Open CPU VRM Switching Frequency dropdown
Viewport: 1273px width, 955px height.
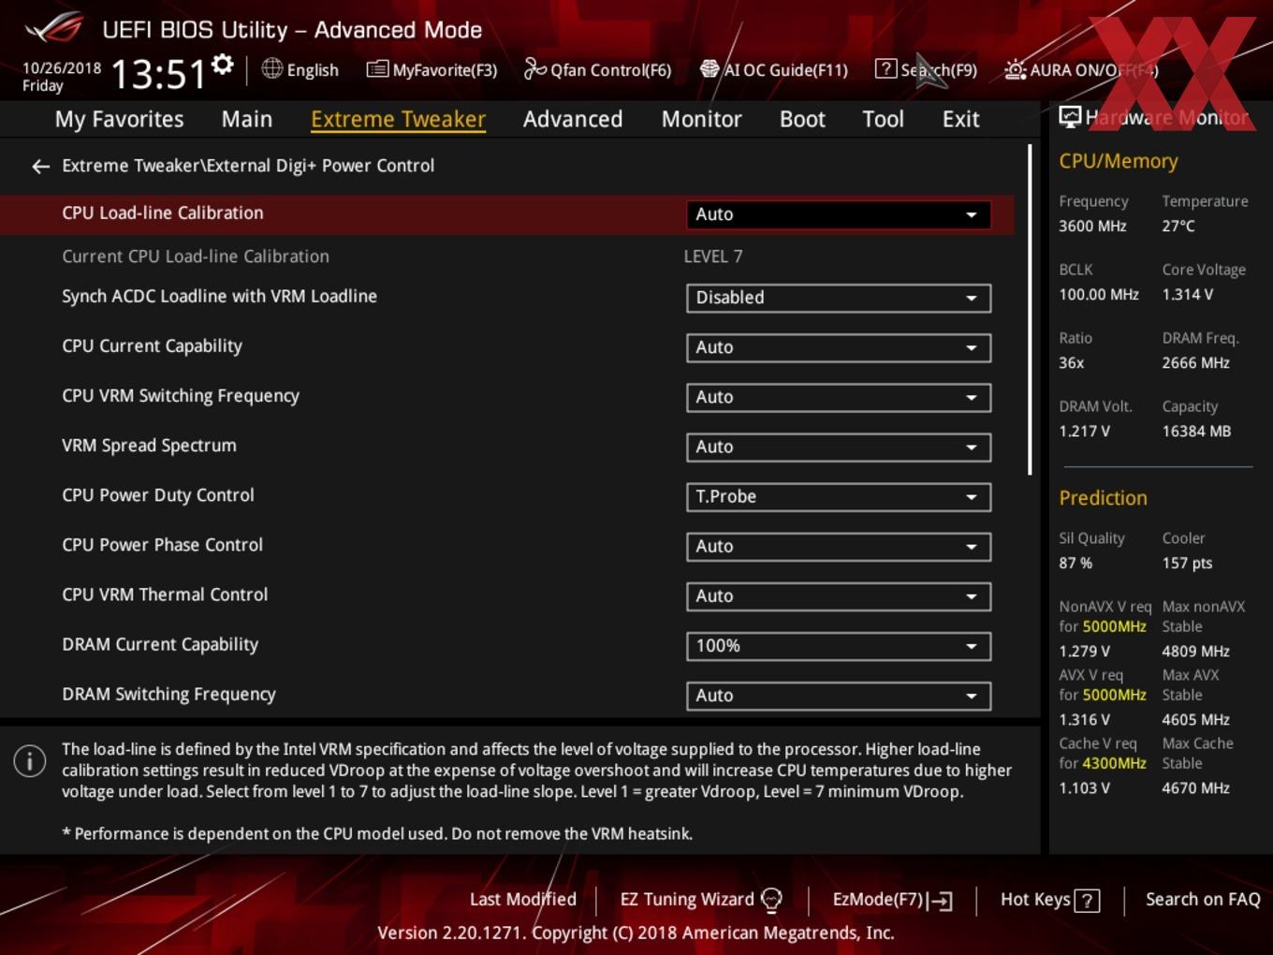pyautogui.click(x=838, y=397)
